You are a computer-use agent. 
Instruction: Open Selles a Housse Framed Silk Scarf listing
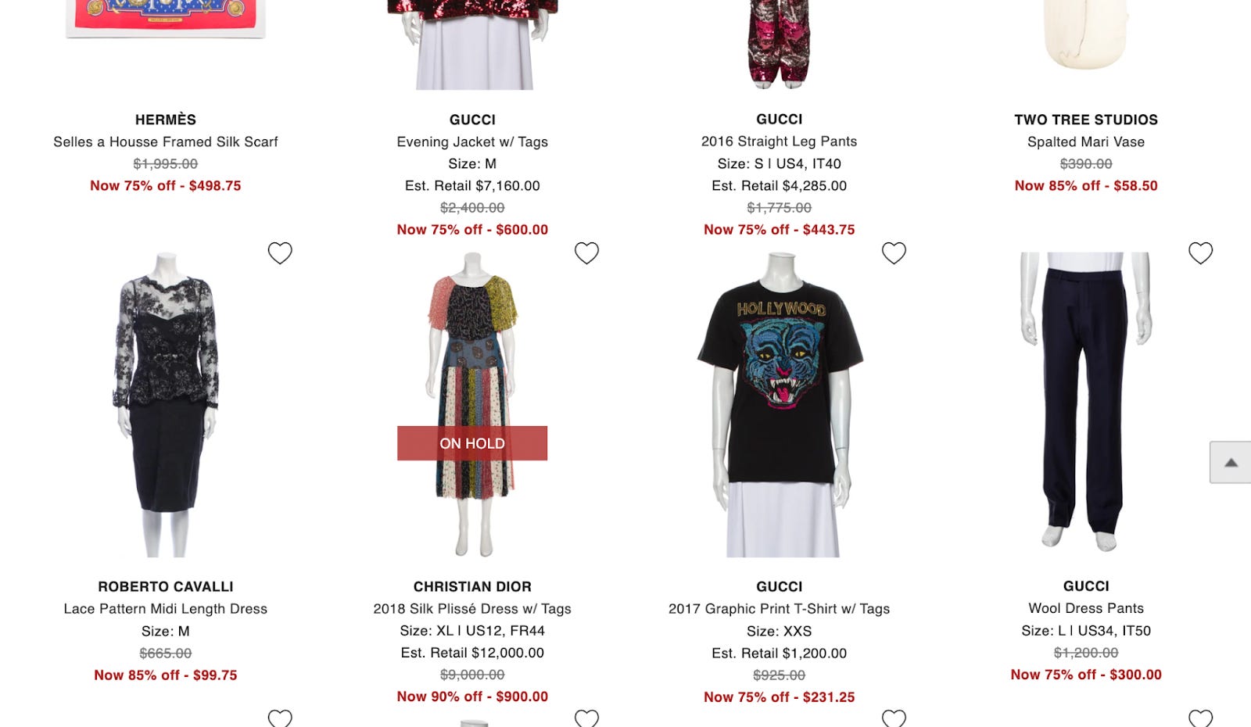coord(166,141)
